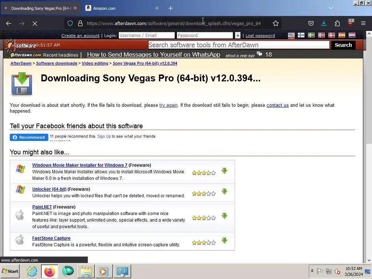
Task: Open the tracking protection shield icon
Action: click(x=70, y=23)
